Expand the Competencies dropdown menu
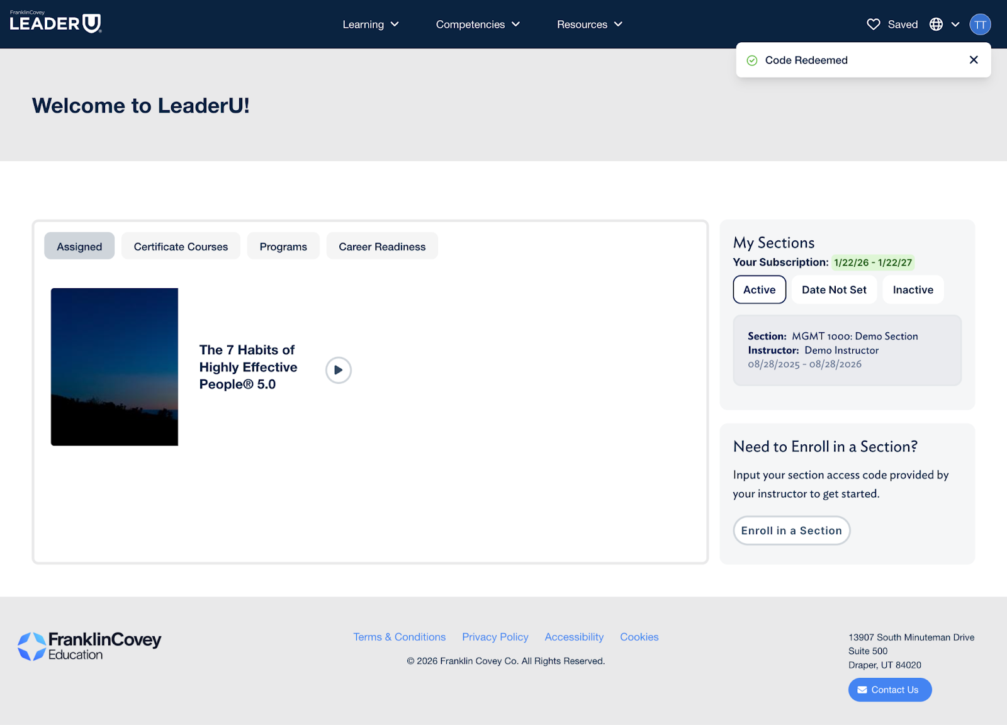Viewport: 1007px width, 725px height. click(x=478, y=25)
